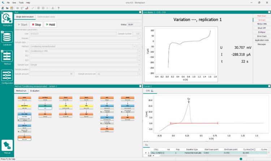Switch to the Evaluation tab
Image resolution: width=271 pixels, height=161 pixels.
pyautogui.click(x=35, y=91)
